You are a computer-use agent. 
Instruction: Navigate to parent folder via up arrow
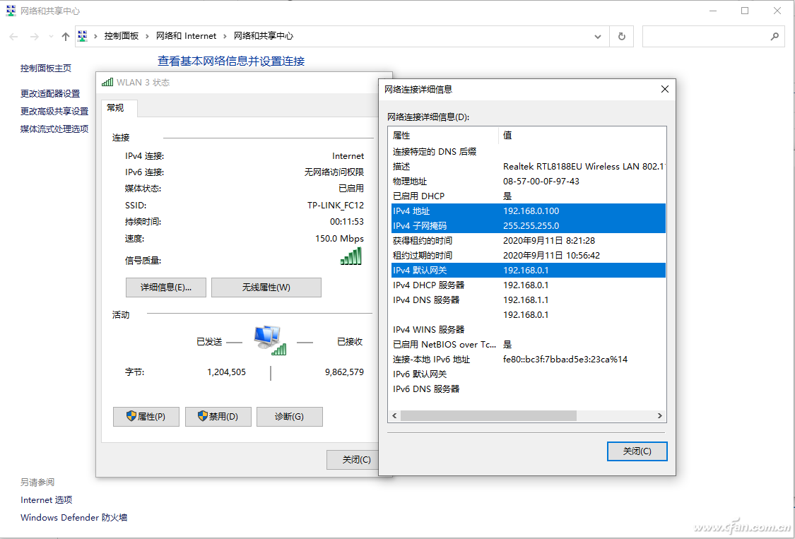click(x=65, y=36)
